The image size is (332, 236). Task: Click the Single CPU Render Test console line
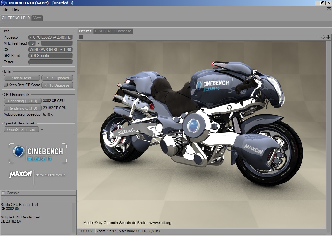click(x=19, y=205)
